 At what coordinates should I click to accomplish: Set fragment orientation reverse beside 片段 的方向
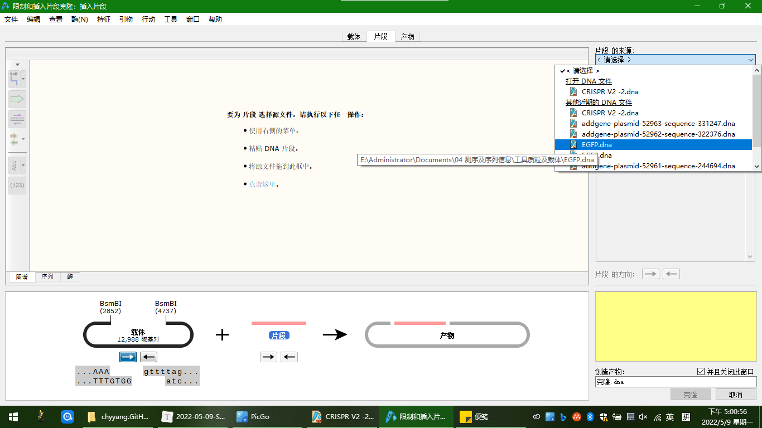[671, 274]
